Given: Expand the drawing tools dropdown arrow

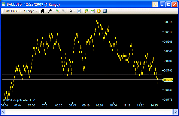Looking at the screenshot, I should pos(53,11).
